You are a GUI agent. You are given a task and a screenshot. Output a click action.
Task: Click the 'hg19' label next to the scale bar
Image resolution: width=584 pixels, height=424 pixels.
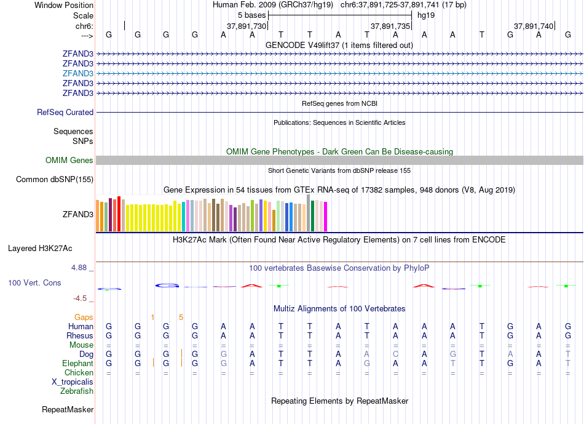click(x=426, y=15)
